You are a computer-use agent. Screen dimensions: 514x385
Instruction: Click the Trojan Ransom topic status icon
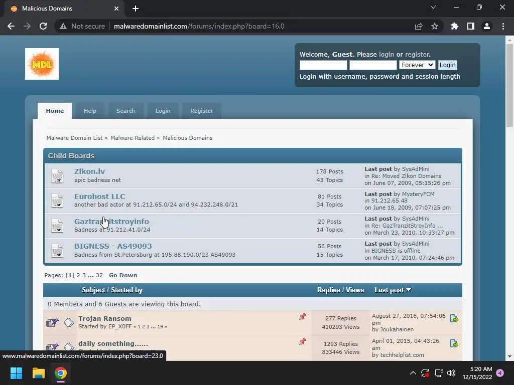[x=52, y=322]
